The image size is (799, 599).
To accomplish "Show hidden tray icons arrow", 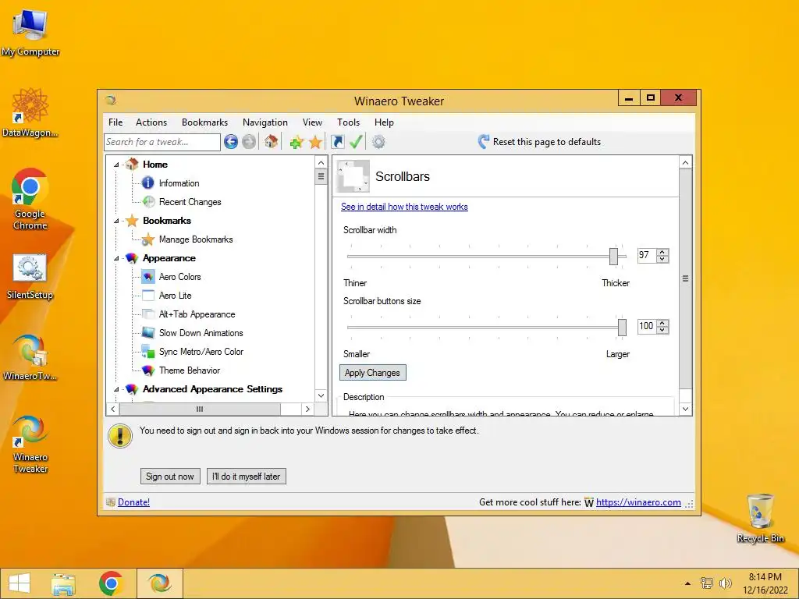I will coord(687,583).
